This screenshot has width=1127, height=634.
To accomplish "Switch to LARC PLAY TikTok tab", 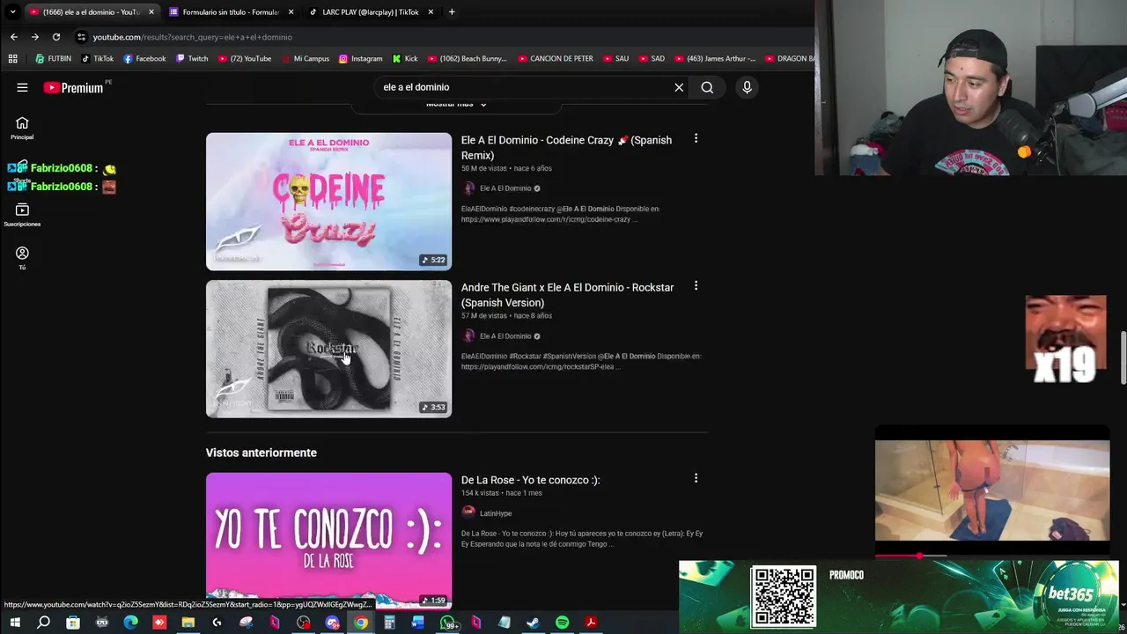I will [x=370, y=12].
